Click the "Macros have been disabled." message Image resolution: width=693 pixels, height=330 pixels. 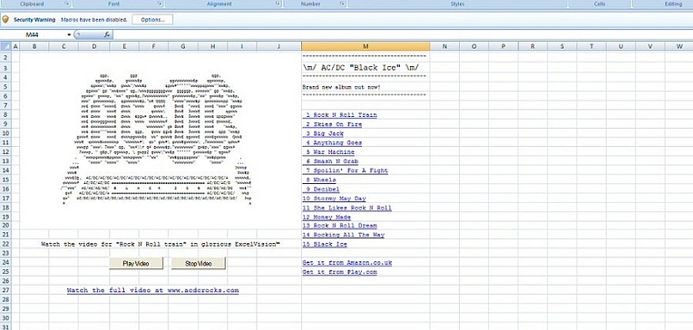pos(94,20)
